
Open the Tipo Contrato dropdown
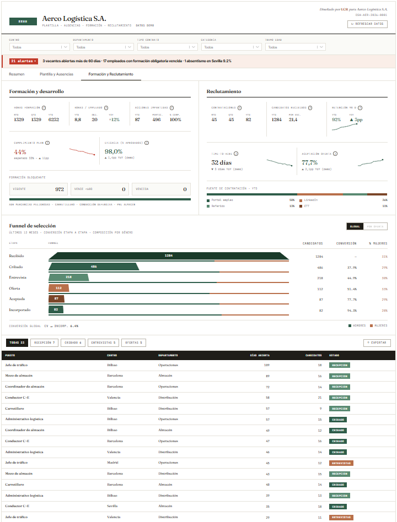point(167,47)
